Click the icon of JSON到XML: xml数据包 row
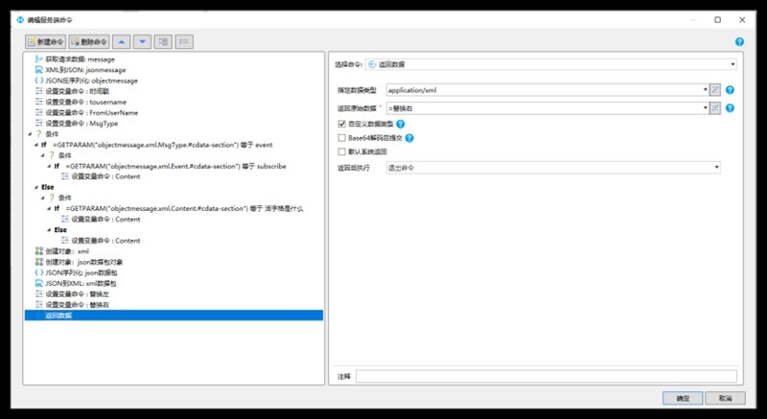The width and height of the screenshot is (767, 419). [x=39, y=284]
